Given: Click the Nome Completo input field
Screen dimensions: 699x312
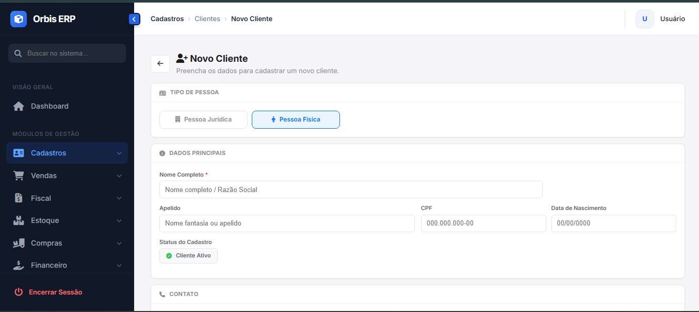Looking at the screenshot, I should [351, 189].
